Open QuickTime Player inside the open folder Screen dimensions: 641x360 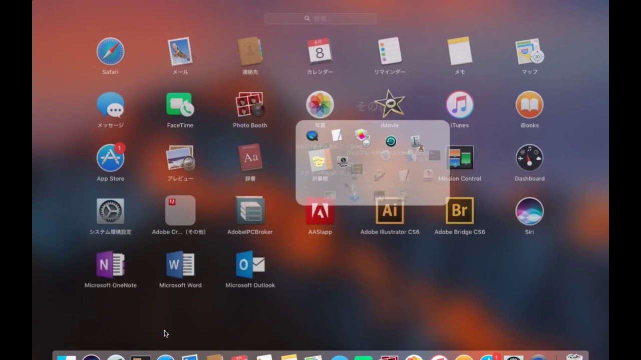(x=312, y=135)
